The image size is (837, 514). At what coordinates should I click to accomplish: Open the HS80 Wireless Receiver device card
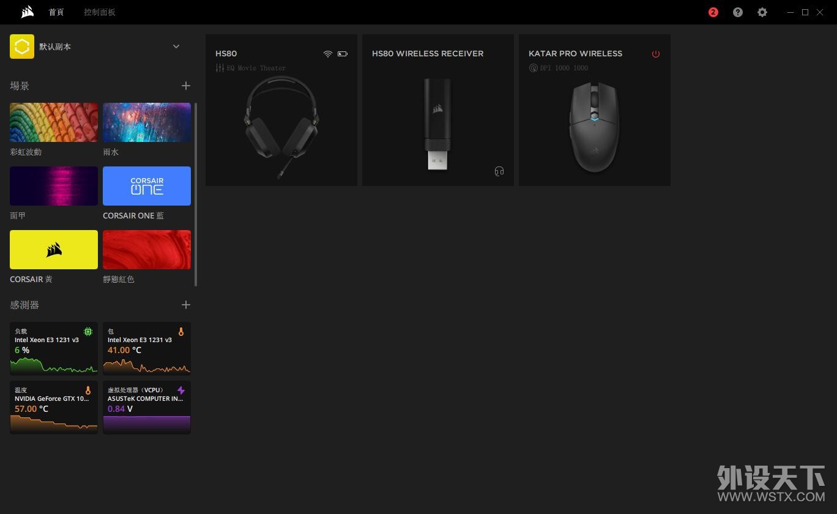click(x=438, y=110)
